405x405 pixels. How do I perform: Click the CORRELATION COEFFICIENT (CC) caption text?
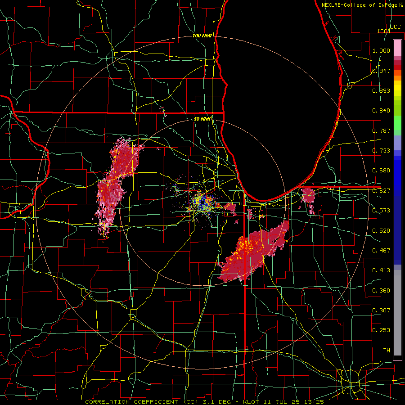click(142, 402)
